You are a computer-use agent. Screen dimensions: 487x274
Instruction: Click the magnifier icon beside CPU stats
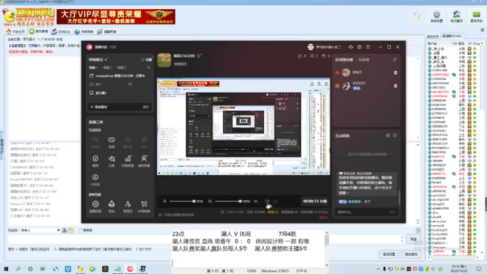tap(222, 212)
